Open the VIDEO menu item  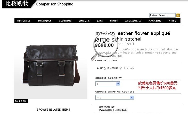pos(173,21)
